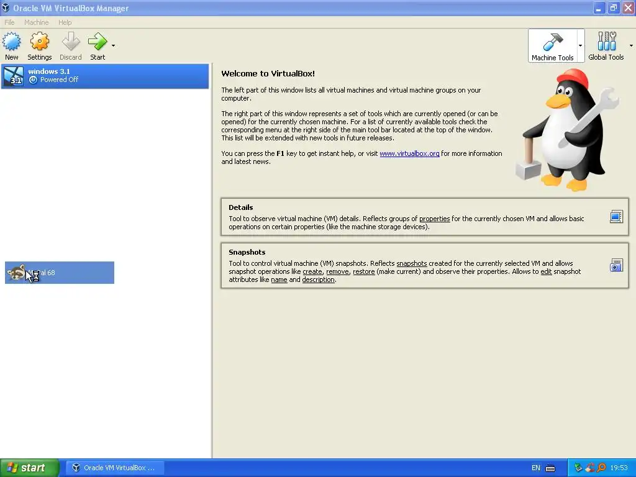
Task: Click the Details panel heading
Action: click(241, 207)
